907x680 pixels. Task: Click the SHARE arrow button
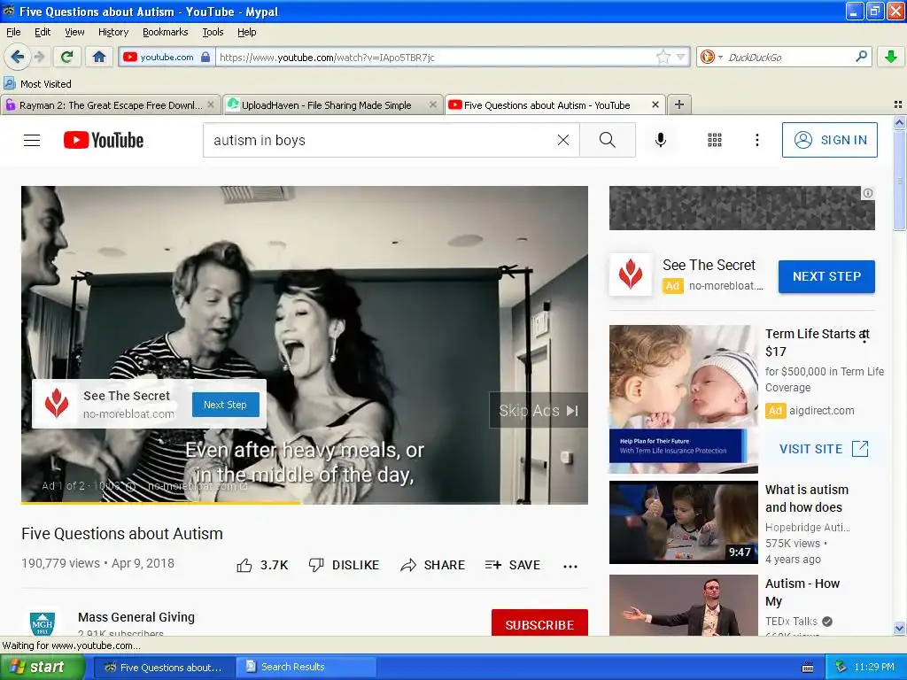point(432,565)
